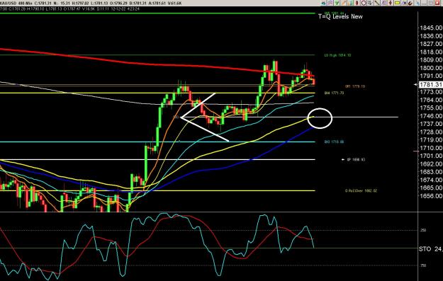The width and height of the screenshot is (443, 281).
Task: Click the 1779.10 orange level label
Action: click(x=355, y=86)
